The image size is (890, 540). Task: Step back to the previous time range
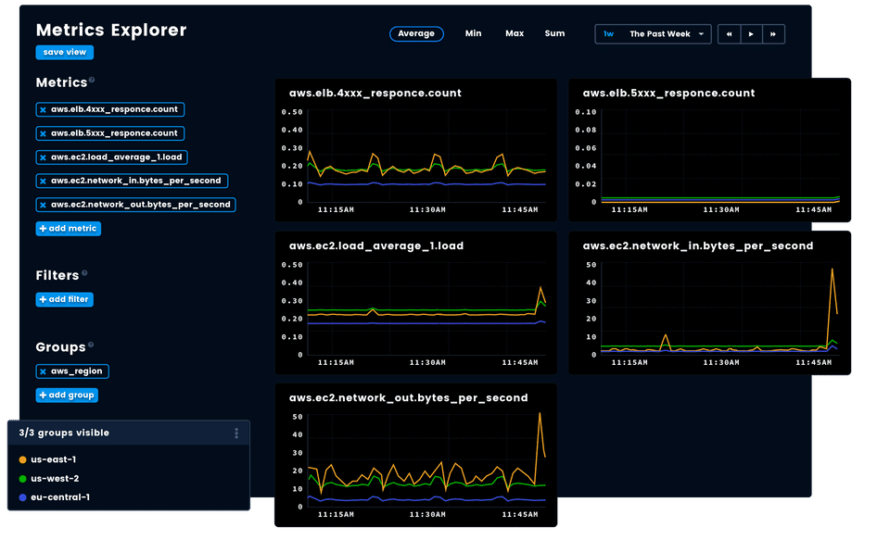(729, 34)
